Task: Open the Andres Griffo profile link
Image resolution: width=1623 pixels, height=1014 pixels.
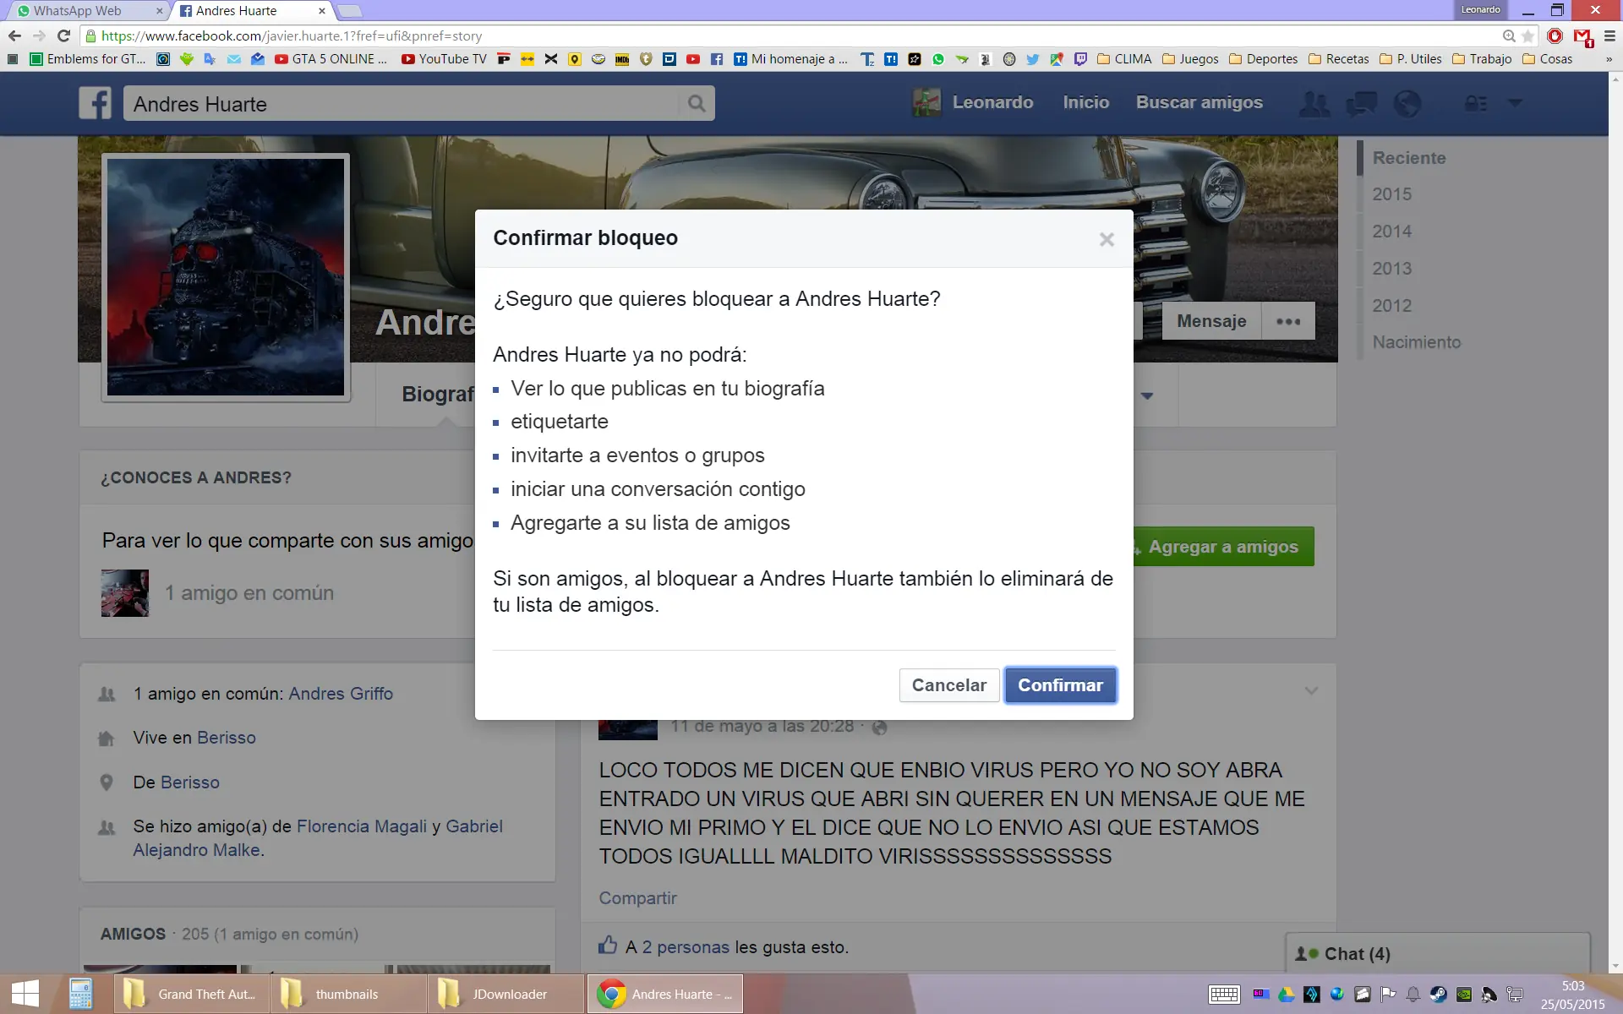Action: tap(341, 694)
